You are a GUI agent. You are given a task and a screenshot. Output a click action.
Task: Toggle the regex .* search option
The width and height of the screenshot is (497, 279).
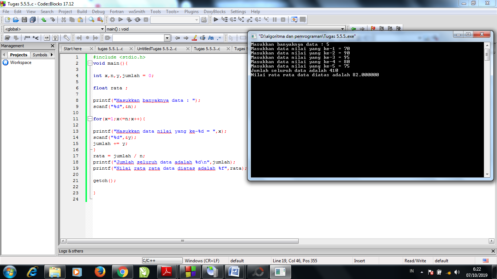(219, 38)
